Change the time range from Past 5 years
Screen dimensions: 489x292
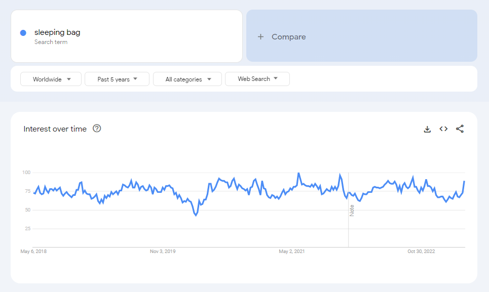click(x=117, y=78)
